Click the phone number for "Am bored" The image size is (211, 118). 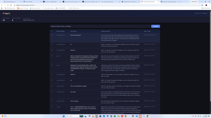point(60,92)
